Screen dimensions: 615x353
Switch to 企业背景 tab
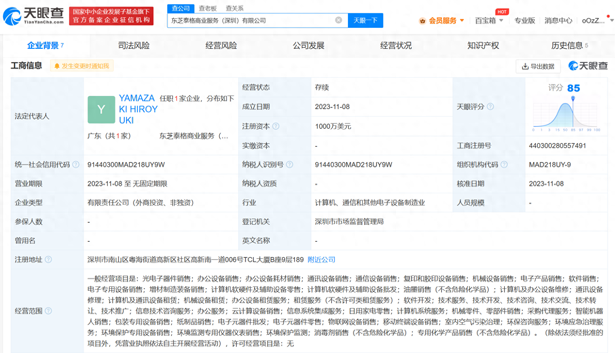tap(45, 46)
